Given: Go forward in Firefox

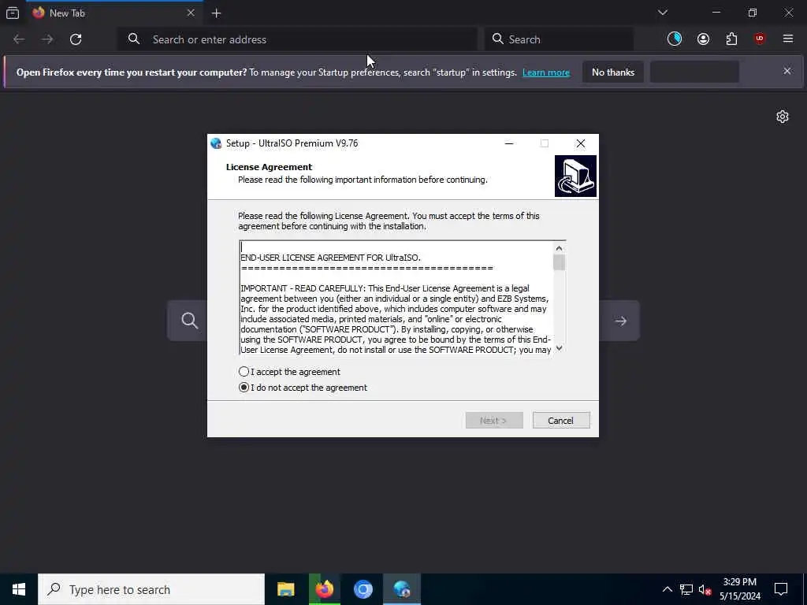Looking at the screenshot, I should (47, 39).
